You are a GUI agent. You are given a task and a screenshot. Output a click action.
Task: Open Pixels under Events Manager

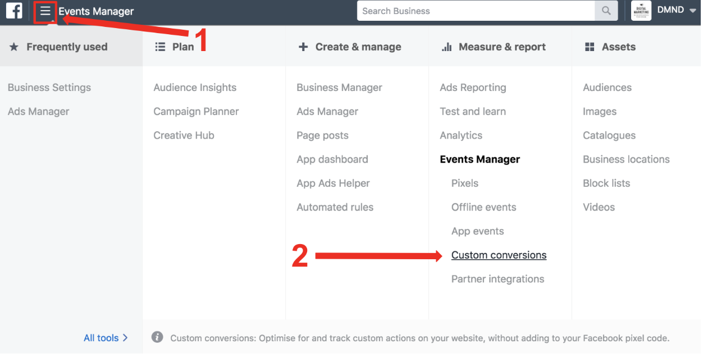(x=465, y=183)
